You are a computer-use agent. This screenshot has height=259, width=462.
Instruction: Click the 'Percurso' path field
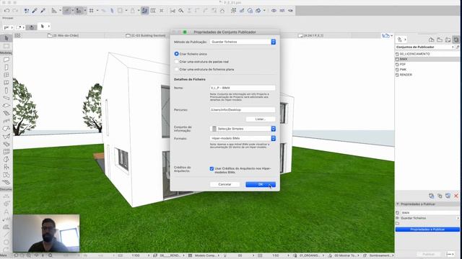pyautogui.click(x=243, y=110)
